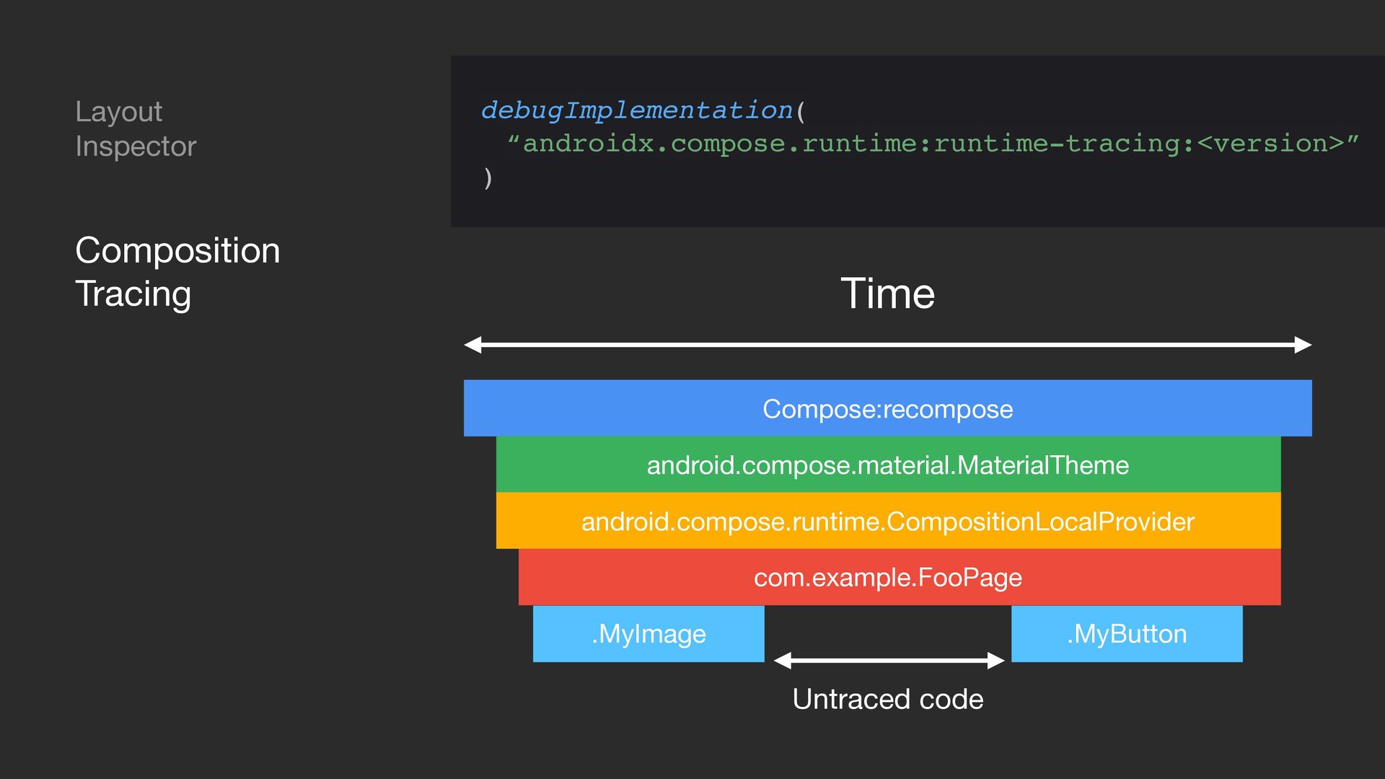Click the green MaterialTheme trace bar
Viewport: 1385px width, 779px height.
pyautogui.click(x=887, y=465)
